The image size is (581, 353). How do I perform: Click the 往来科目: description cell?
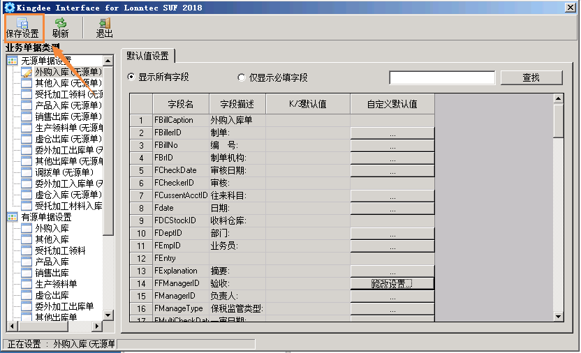[x=237, y=196]
